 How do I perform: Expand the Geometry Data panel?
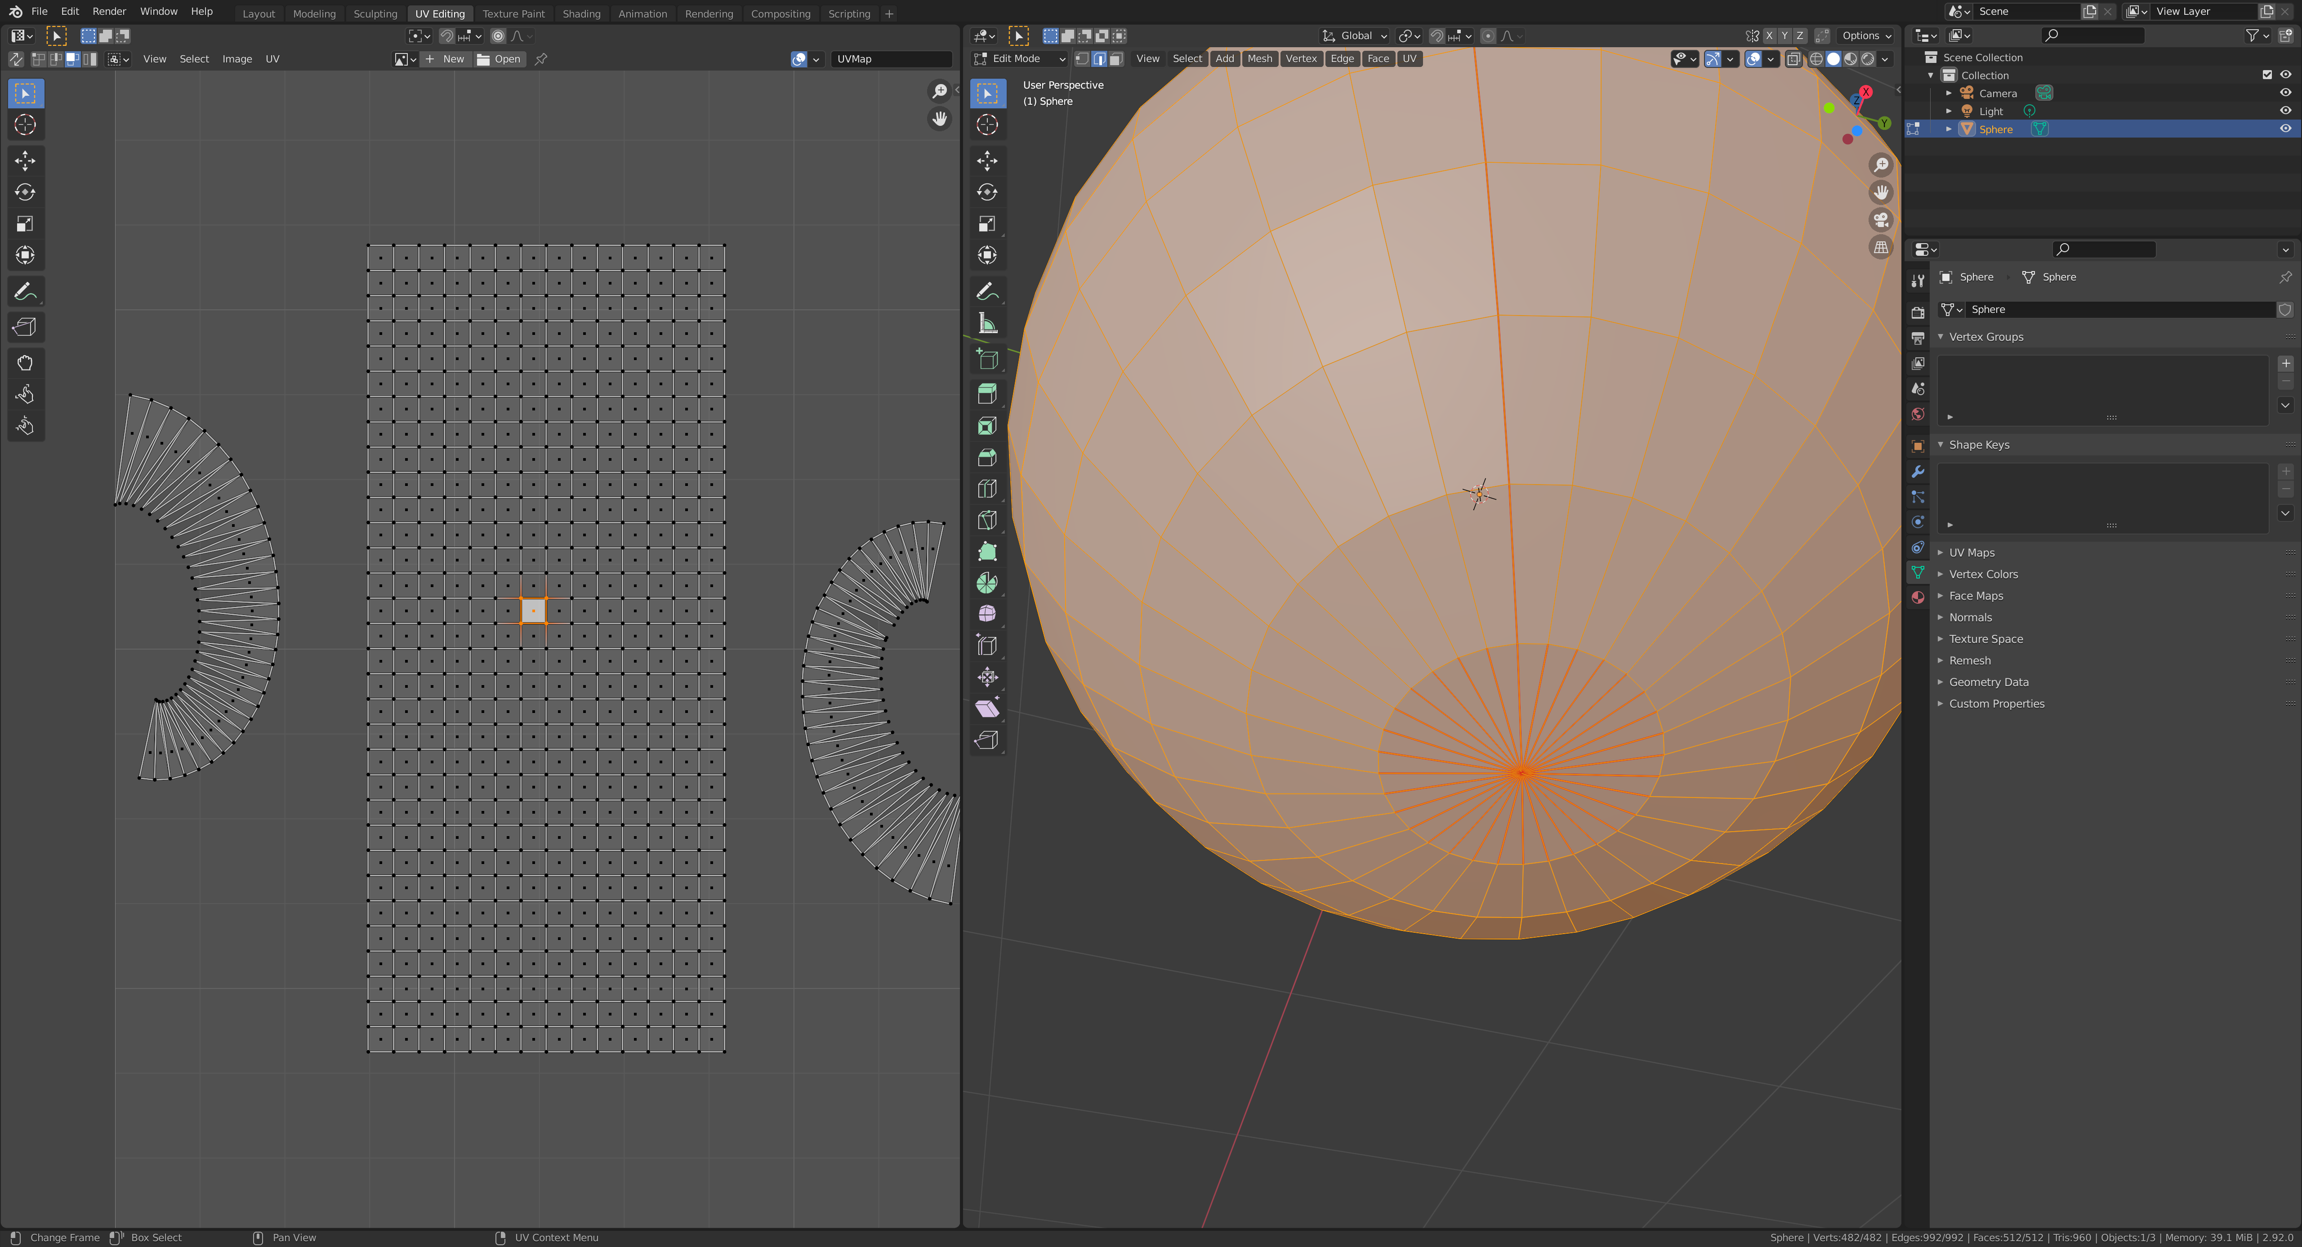pyautogui.click(x=1988, y=682)
